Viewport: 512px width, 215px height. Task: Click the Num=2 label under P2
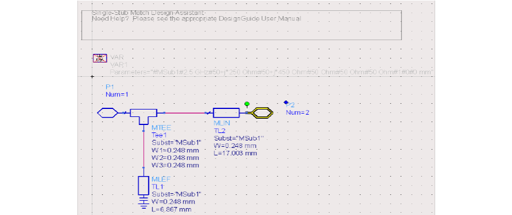(298, 112)
